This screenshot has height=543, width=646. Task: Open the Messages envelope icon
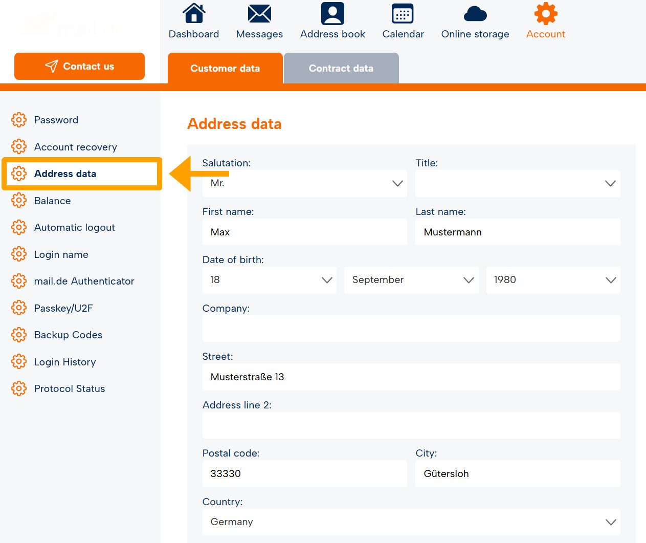coord(259,14)
